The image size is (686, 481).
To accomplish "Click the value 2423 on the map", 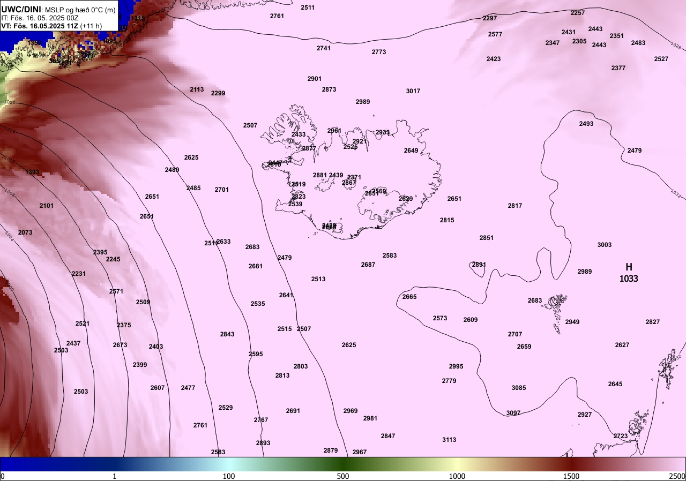I will click(x=494, y=59).
